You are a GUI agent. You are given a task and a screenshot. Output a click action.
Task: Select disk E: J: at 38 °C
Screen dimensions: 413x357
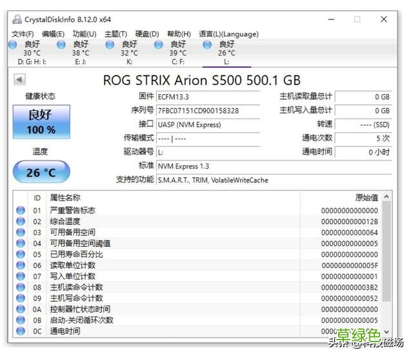(x=81, y=53)
